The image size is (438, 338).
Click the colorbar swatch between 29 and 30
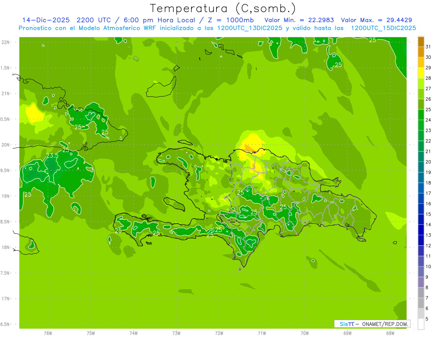click(x=421, y=62)
